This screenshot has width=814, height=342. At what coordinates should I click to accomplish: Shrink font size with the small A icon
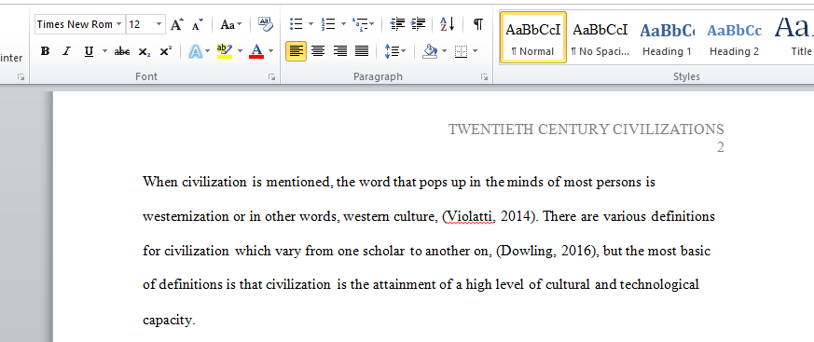(198, 24)
